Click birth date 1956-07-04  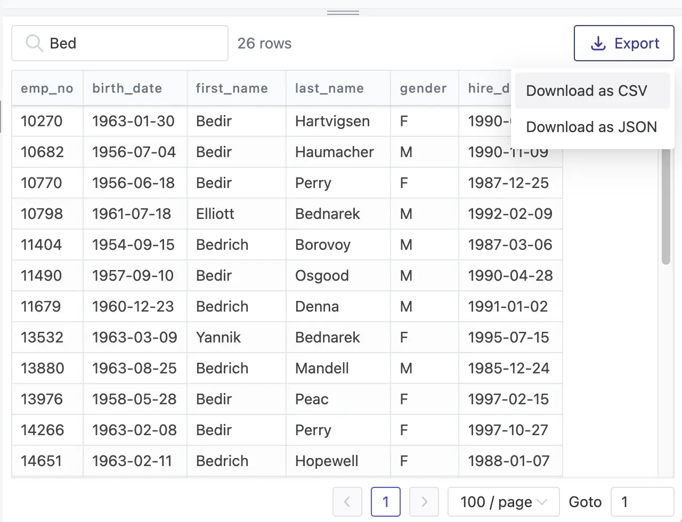tap(134, 152)
